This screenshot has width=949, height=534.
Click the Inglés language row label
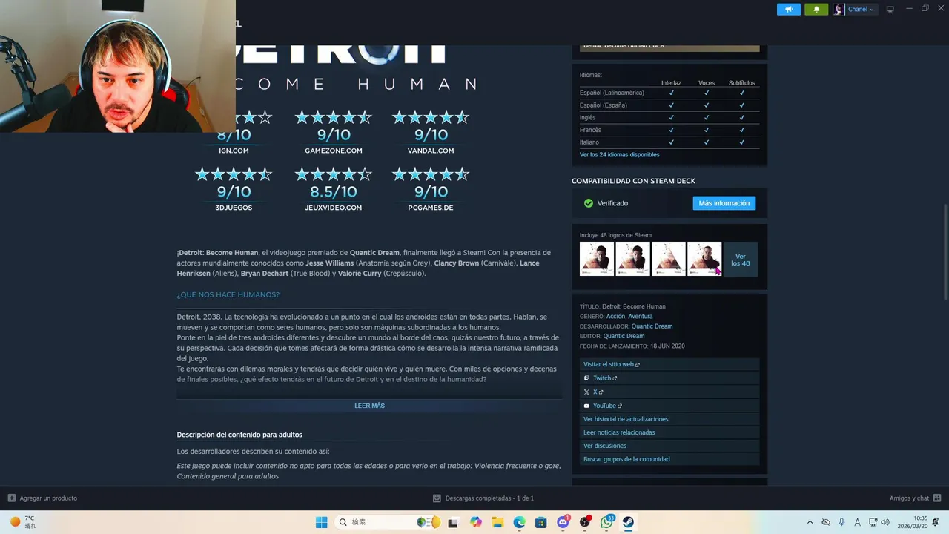pos(587,118)
